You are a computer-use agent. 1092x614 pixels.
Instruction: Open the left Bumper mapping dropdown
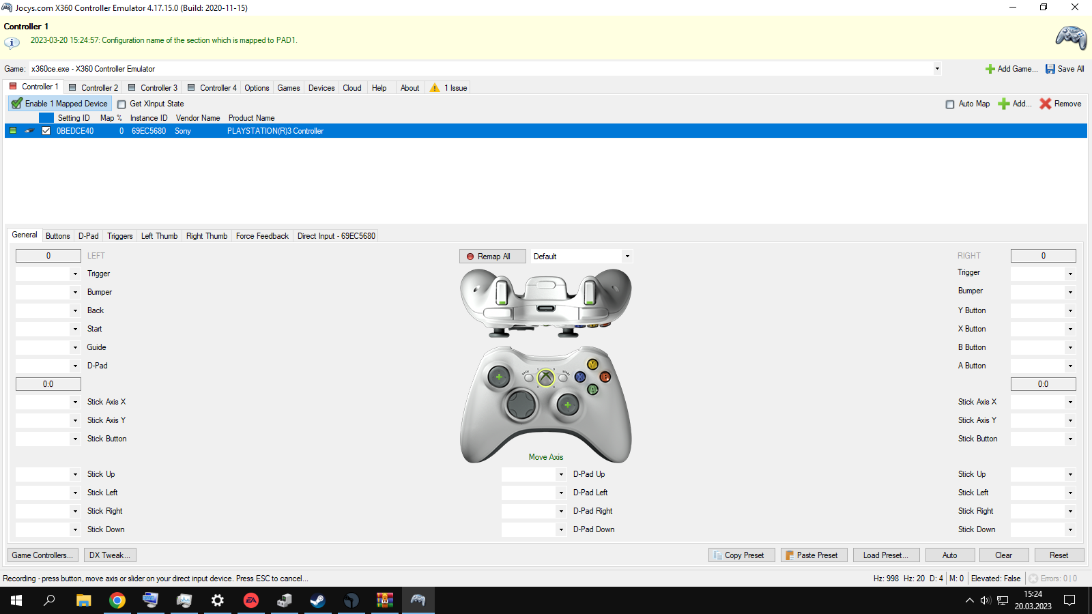click(x=75, y=293)
